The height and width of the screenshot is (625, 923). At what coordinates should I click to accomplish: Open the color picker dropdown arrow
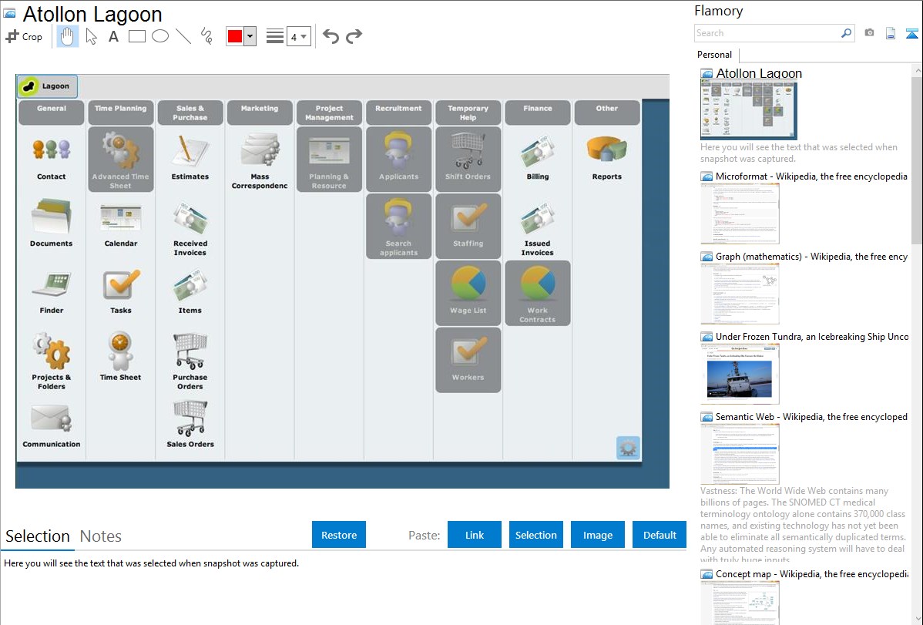coord(250,36)
